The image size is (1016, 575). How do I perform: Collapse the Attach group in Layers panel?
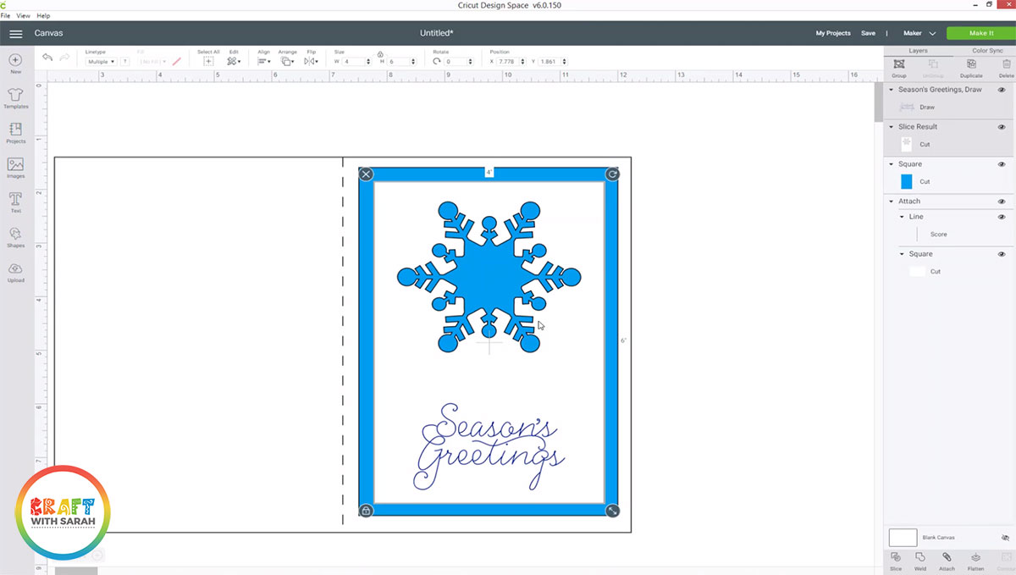tap(890, 201)
